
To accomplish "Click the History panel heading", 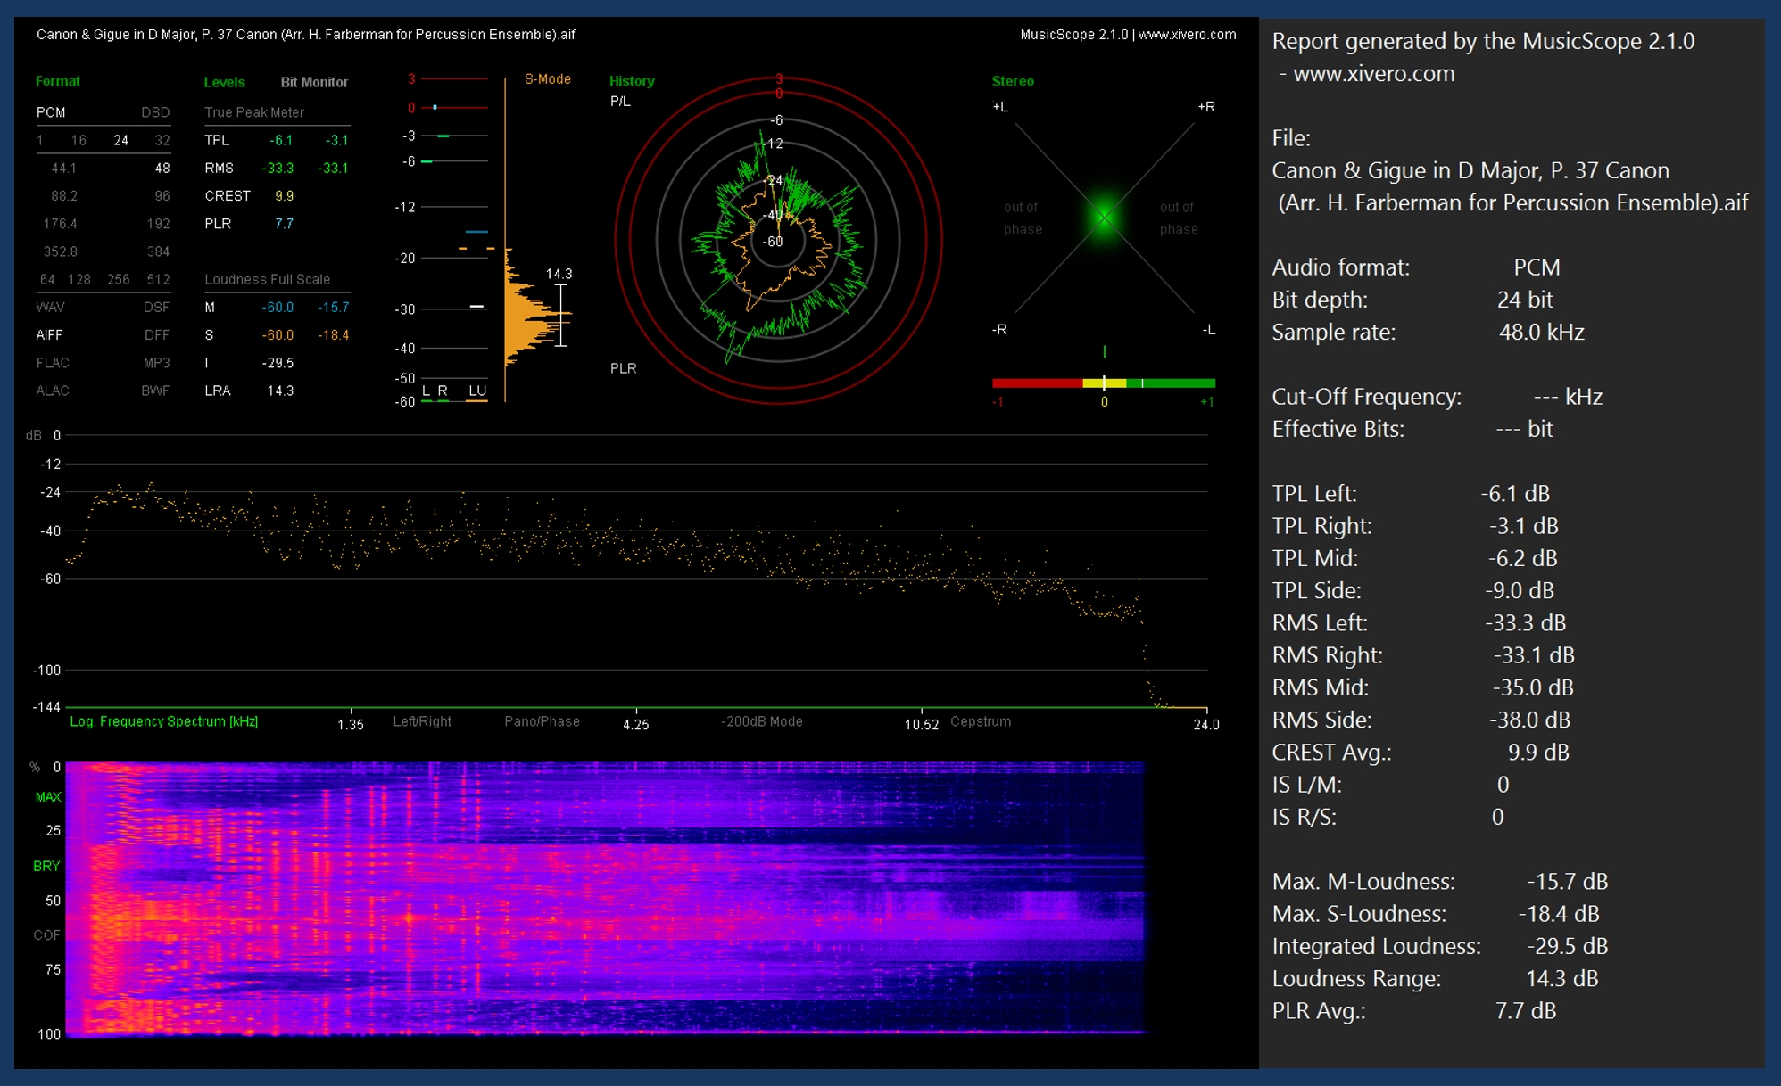I will coord(632,81).
